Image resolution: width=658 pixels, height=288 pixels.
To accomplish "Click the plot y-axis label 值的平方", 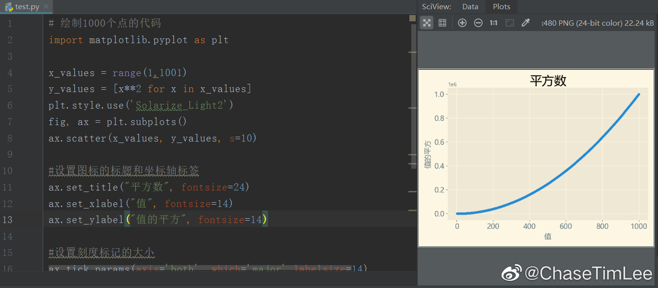I will click(428, 154).
